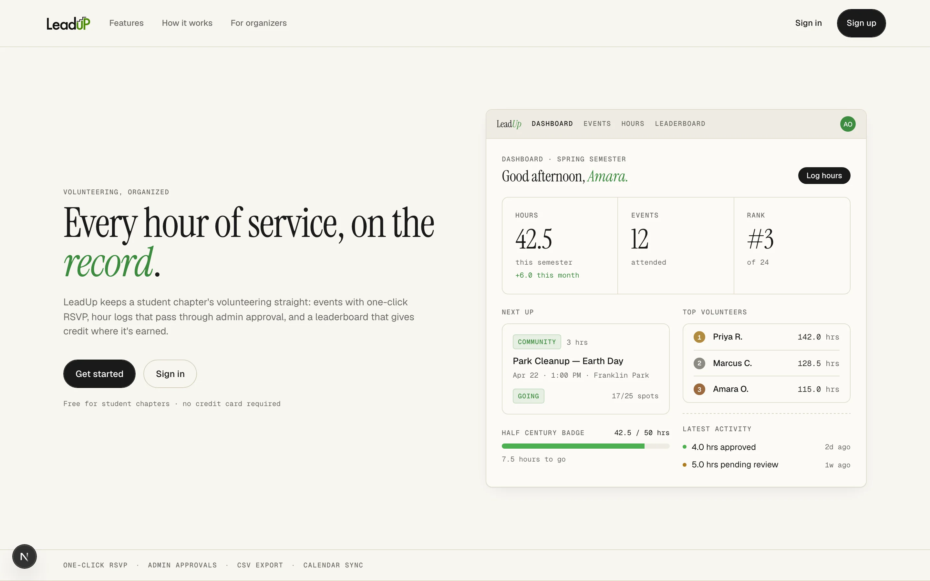Image resolution: width=930 pixels, height=581 pixels.
Task: Click the 42.5 / 50 hrs badge count
Action: click(x=642, y=433)
